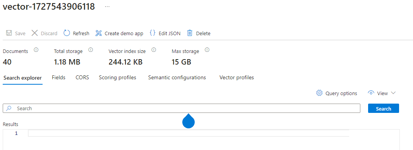Go to Vector profiles tab
Screen dimensions: 413x150
coord(236,78)
